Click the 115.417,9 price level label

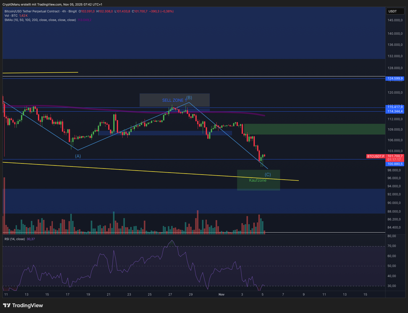coord(395,107)
